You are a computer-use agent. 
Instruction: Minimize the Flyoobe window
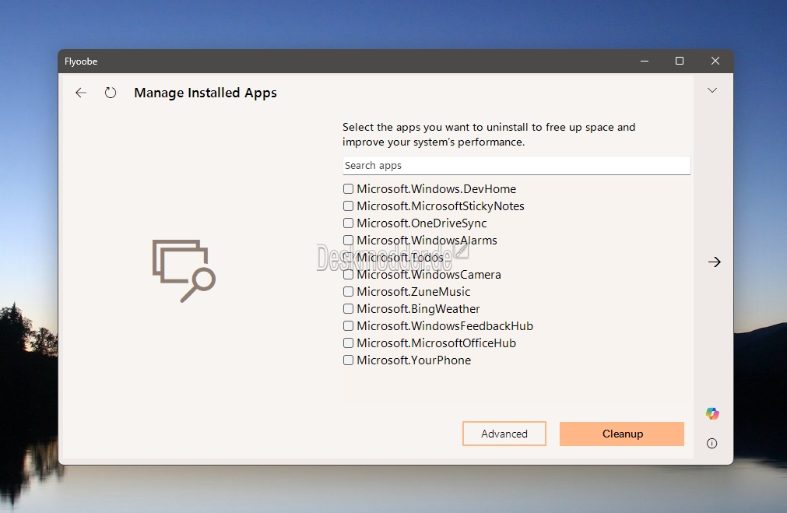(x=645, y=61)
